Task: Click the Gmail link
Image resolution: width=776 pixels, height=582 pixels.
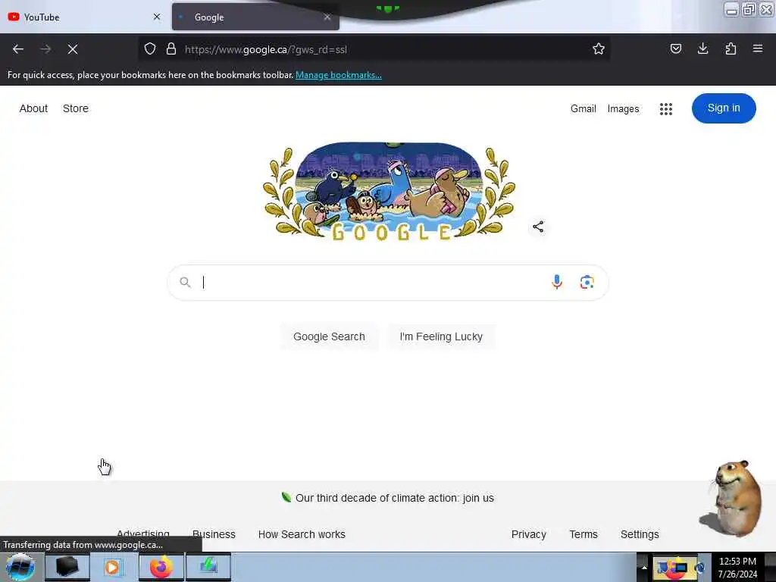Action: click(583, 109)
